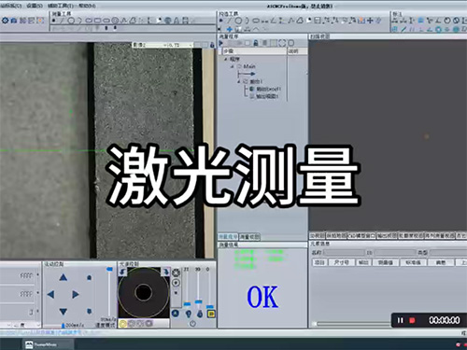The image size is (467, 350).
Task: Select the concentric ring tool in 测量工具 toolbar
Action: tap(115, 21)
